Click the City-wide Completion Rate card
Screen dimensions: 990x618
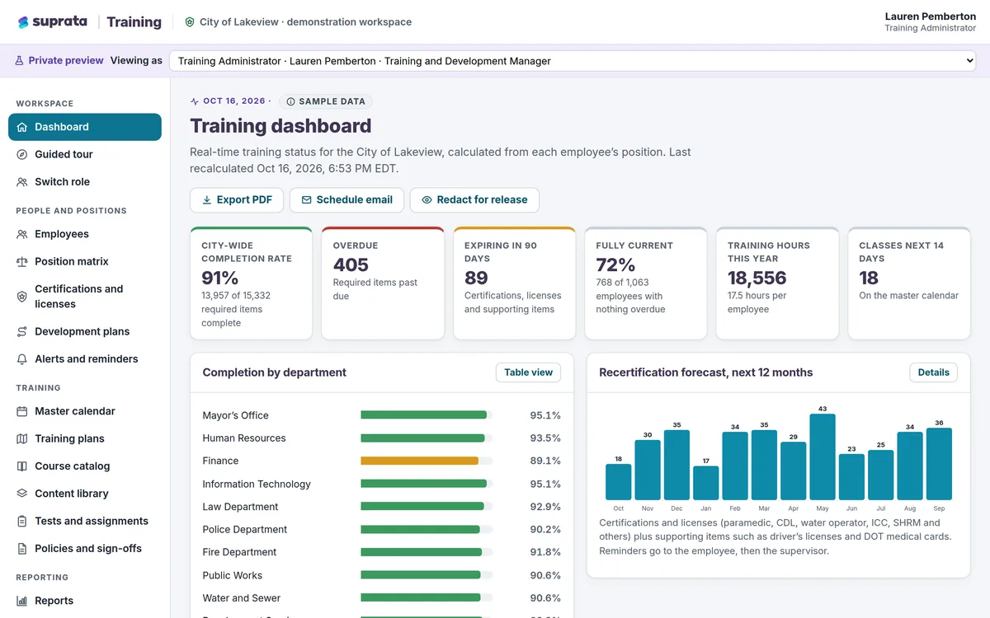click(251, 283)
